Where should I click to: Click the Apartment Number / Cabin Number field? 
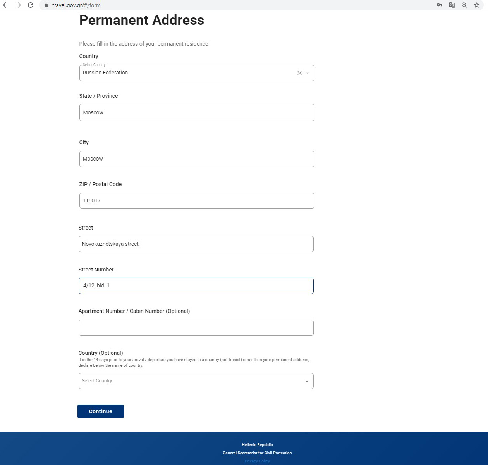(x=196, y=328)
